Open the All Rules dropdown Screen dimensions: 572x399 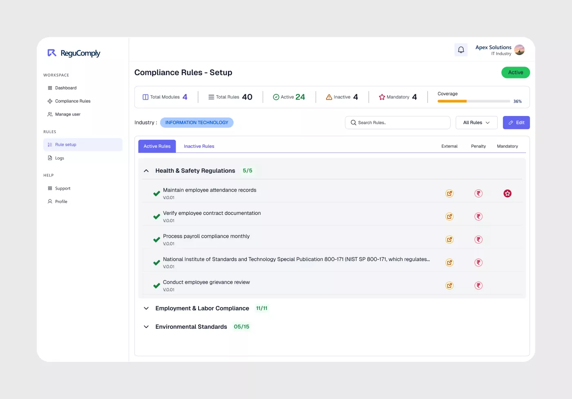pyautogui.click(x=476, y=123)
